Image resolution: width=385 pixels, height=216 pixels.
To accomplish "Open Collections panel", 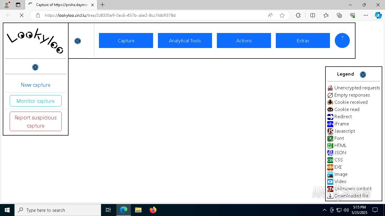I will click(x=339, y=15).
